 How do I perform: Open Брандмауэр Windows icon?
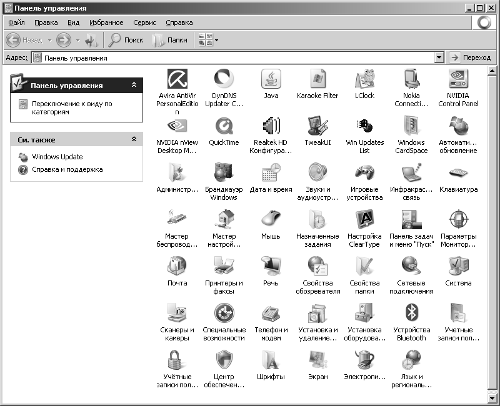pos(224,172)
